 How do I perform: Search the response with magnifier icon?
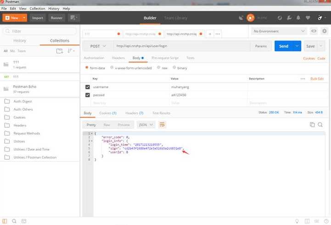coord(320,125)
